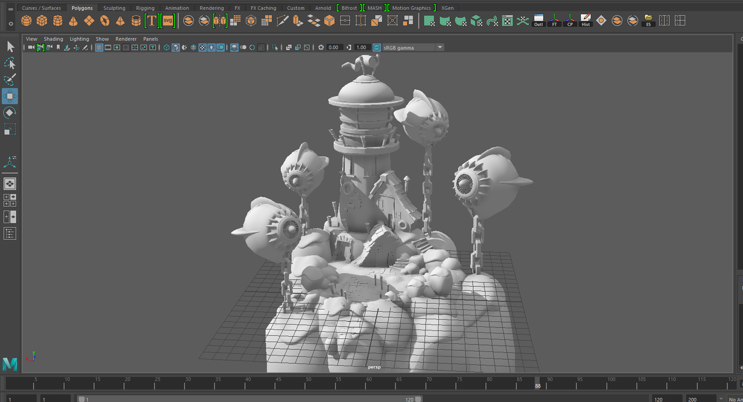The width and height of the screenshot is (743, 402).
Task: Click the Hist delete history shelf icon
Action: tap(585, 20)
